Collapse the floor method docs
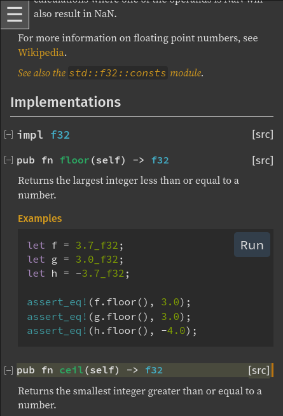This screenshot has width=283, height=416. [x=8, y=160]
